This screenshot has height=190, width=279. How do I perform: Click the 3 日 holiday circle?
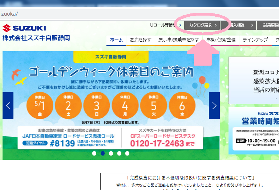click(x=97, y=106)
